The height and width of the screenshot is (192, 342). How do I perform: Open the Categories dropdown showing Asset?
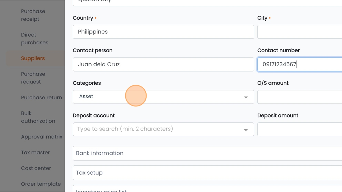pos(163,97)
